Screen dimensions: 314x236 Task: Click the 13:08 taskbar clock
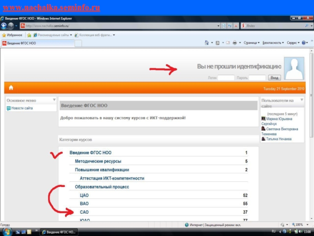pos(307,232)
